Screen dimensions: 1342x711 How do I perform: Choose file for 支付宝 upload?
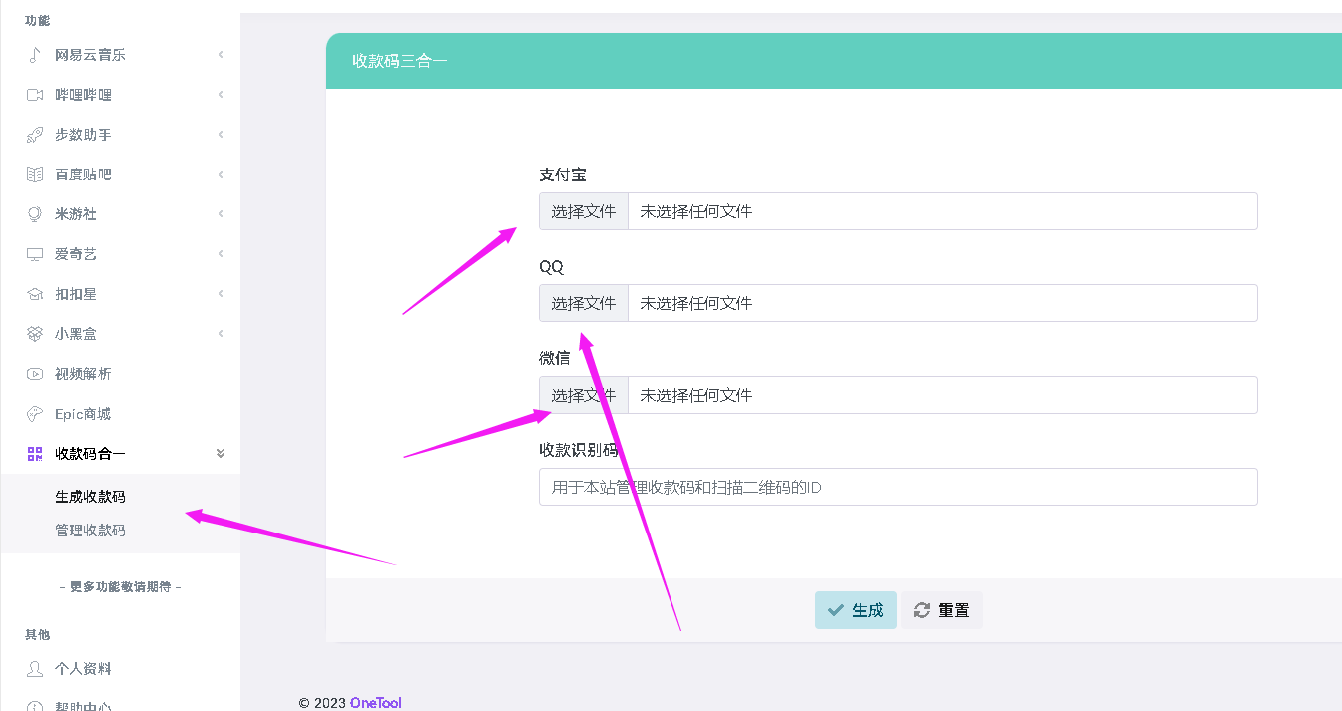coord(584,211)
